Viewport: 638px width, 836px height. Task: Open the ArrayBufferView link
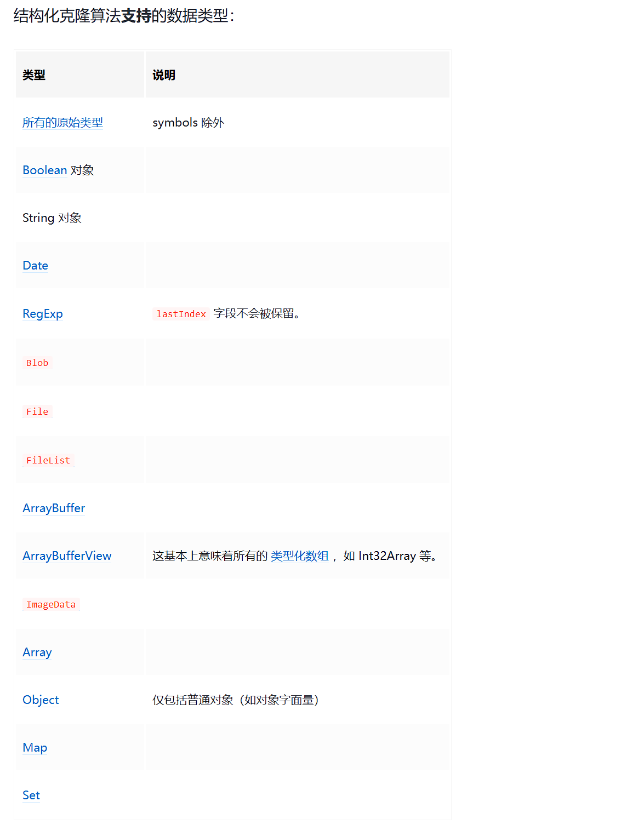67,556
